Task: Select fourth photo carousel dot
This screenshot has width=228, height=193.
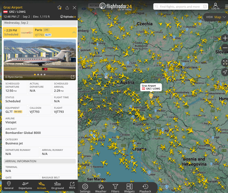Action: [x=44, y=75]
